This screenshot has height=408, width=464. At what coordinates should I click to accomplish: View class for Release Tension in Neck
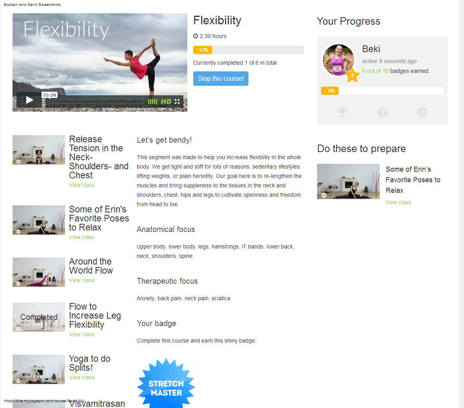tap(82, 185)
